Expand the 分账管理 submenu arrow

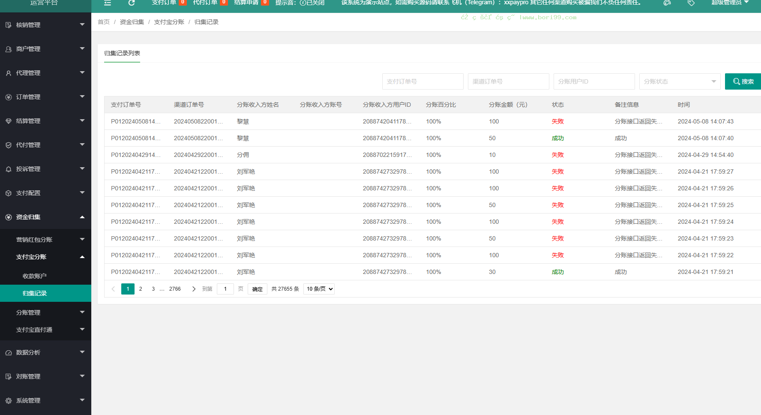(82, 312)
